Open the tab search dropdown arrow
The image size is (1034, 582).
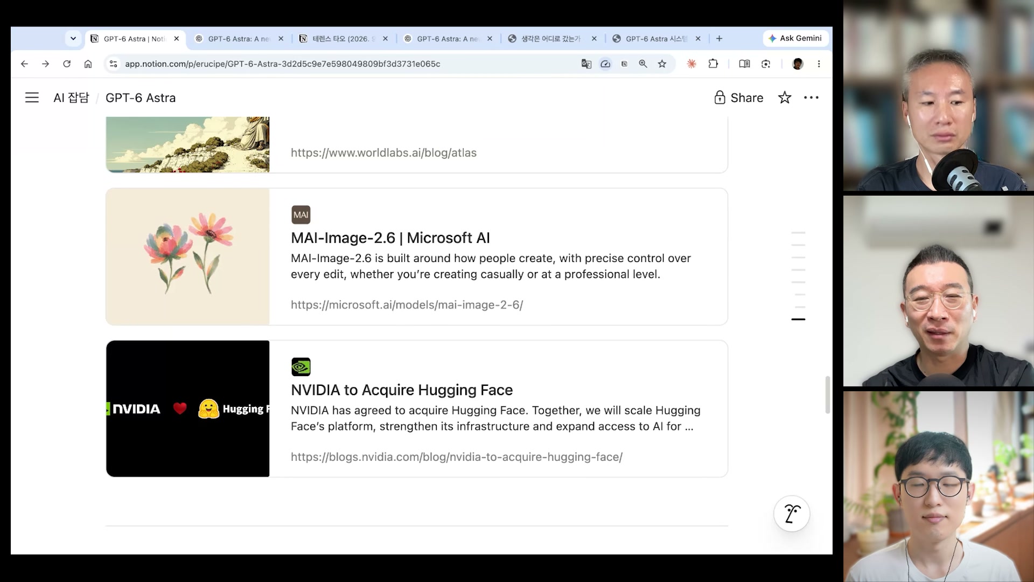(x=73, y=39)
